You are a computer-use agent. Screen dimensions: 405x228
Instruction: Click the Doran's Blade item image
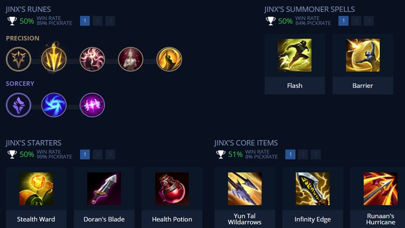104,188
